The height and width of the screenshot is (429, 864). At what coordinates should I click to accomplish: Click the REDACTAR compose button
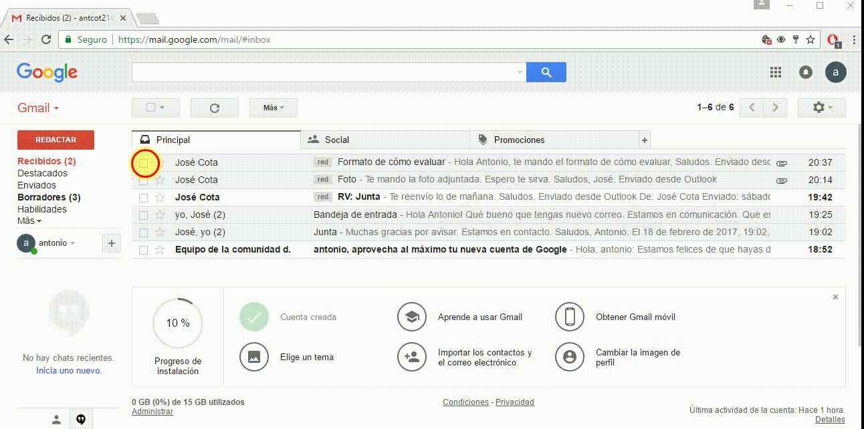coord(56,140)
